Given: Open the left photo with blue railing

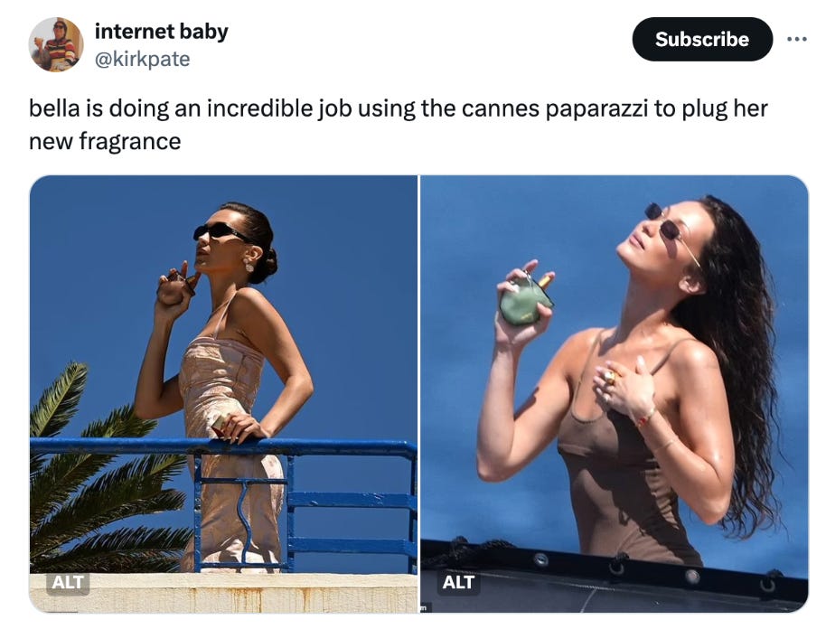Looking at the screenshot, I should coord(223,394).
